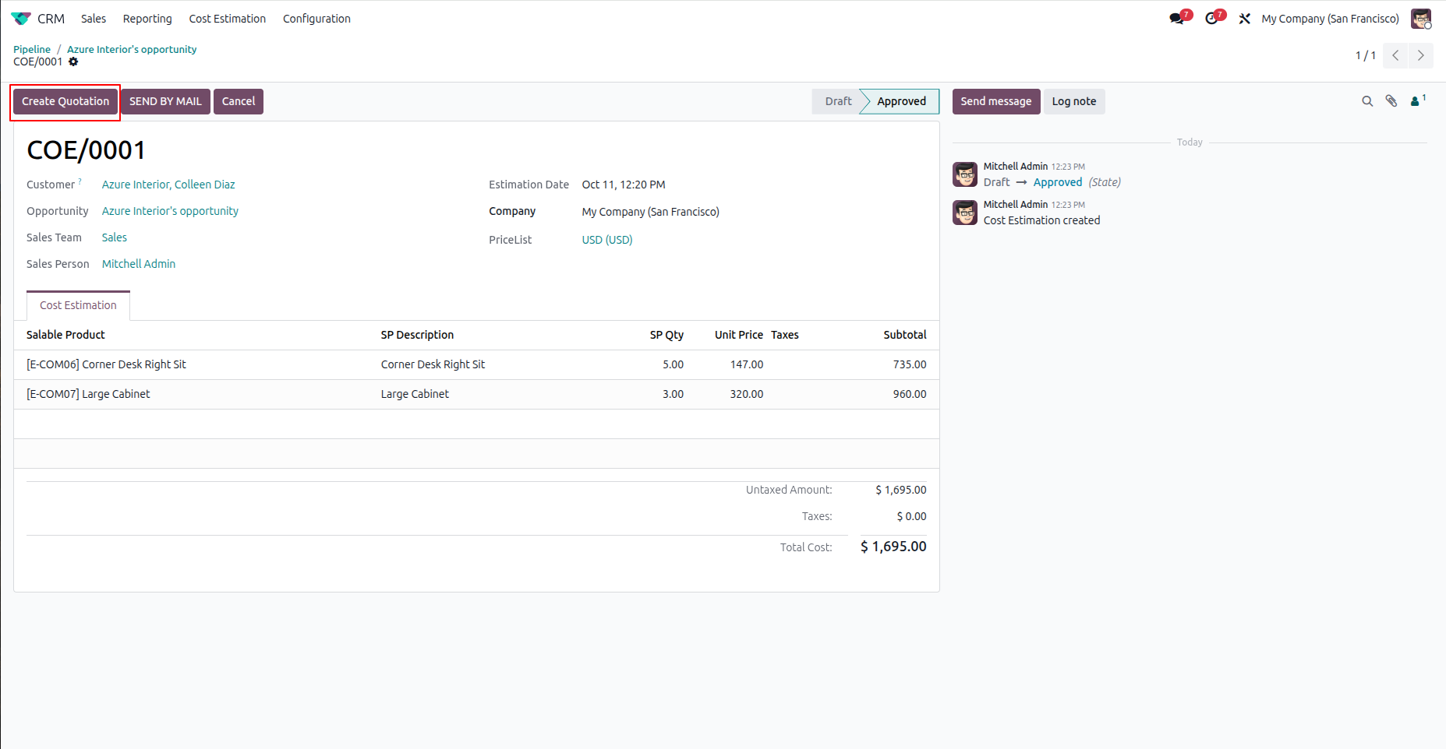1446x749 pixels.
Task: Click unit price 320.00
Action: (747, 394)
